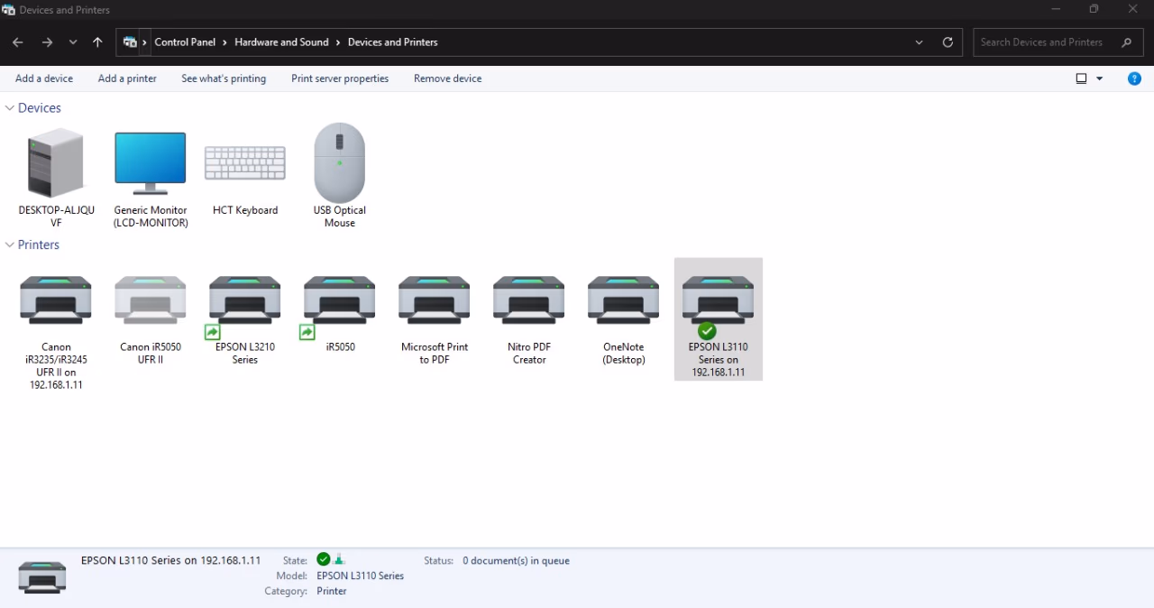Collapse the Printers group
This screenshot has height=608, width=1154.
tap(10, 244)
